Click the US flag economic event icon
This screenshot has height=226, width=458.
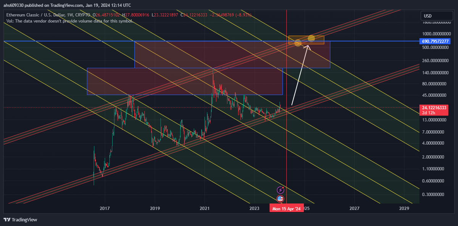(280, 199)
